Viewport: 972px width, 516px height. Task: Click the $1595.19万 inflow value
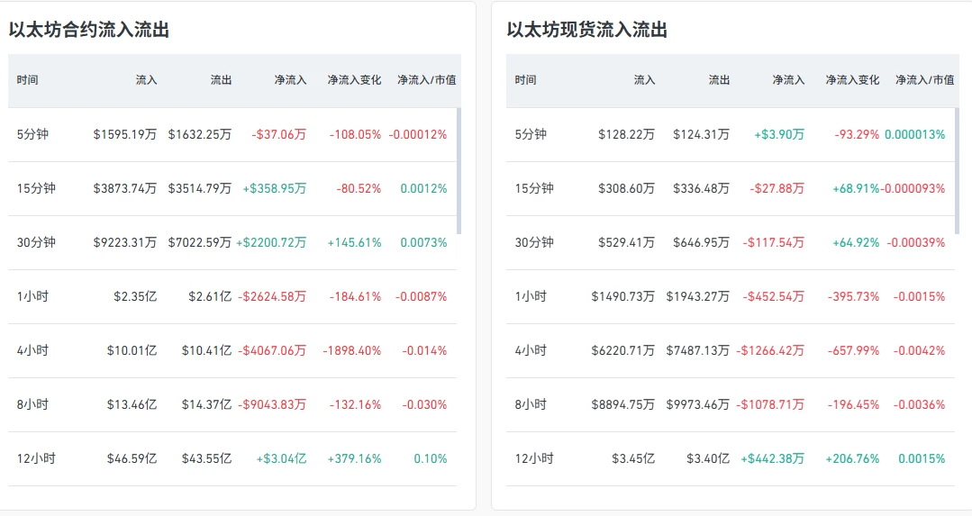(x=125, y=134)
